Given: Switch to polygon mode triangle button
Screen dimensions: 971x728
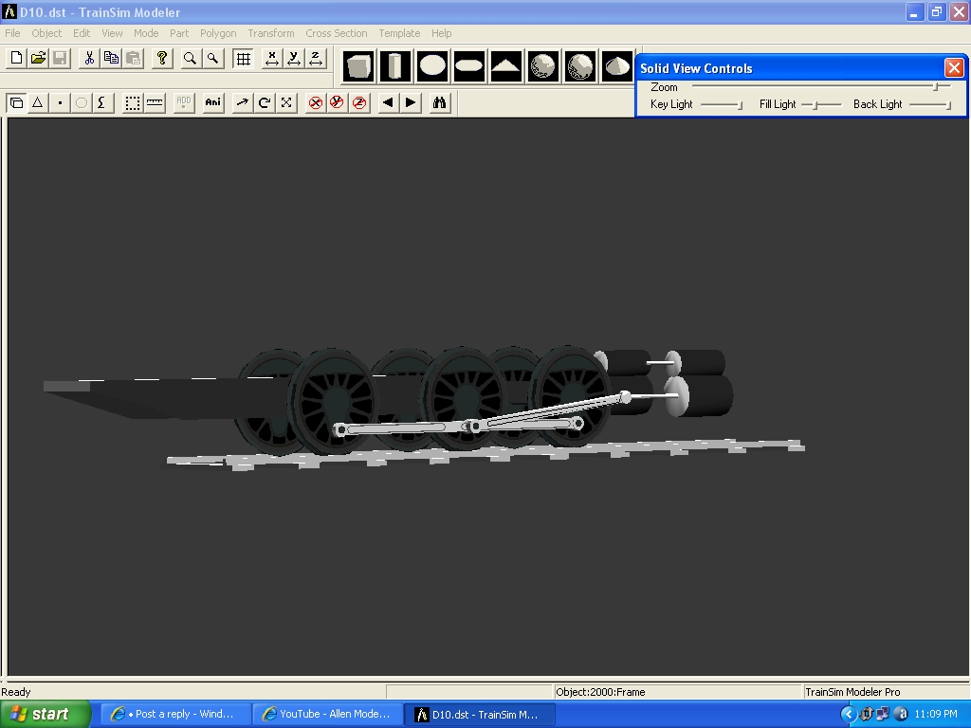Looking at the screenshot, I should click(38, 102).
